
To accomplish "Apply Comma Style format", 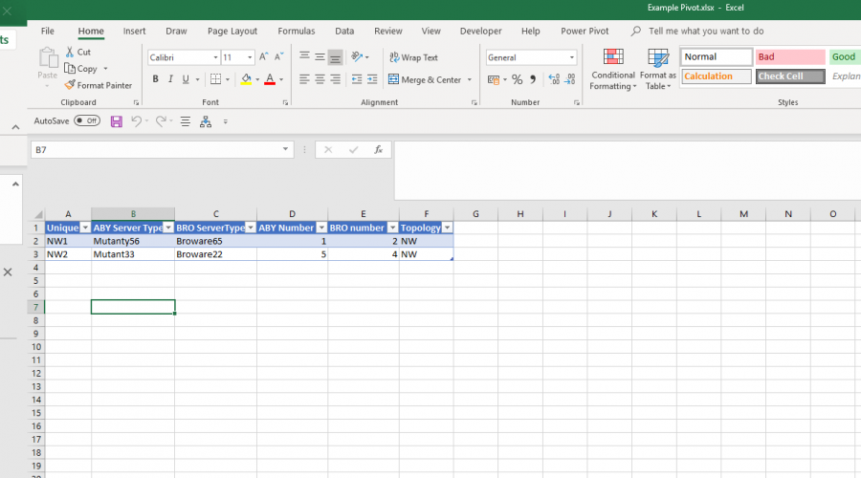I will coord(533,79).
